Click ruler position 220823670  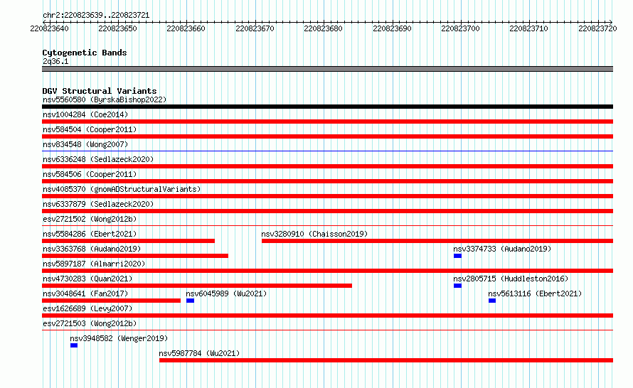[x=255, y=28]
